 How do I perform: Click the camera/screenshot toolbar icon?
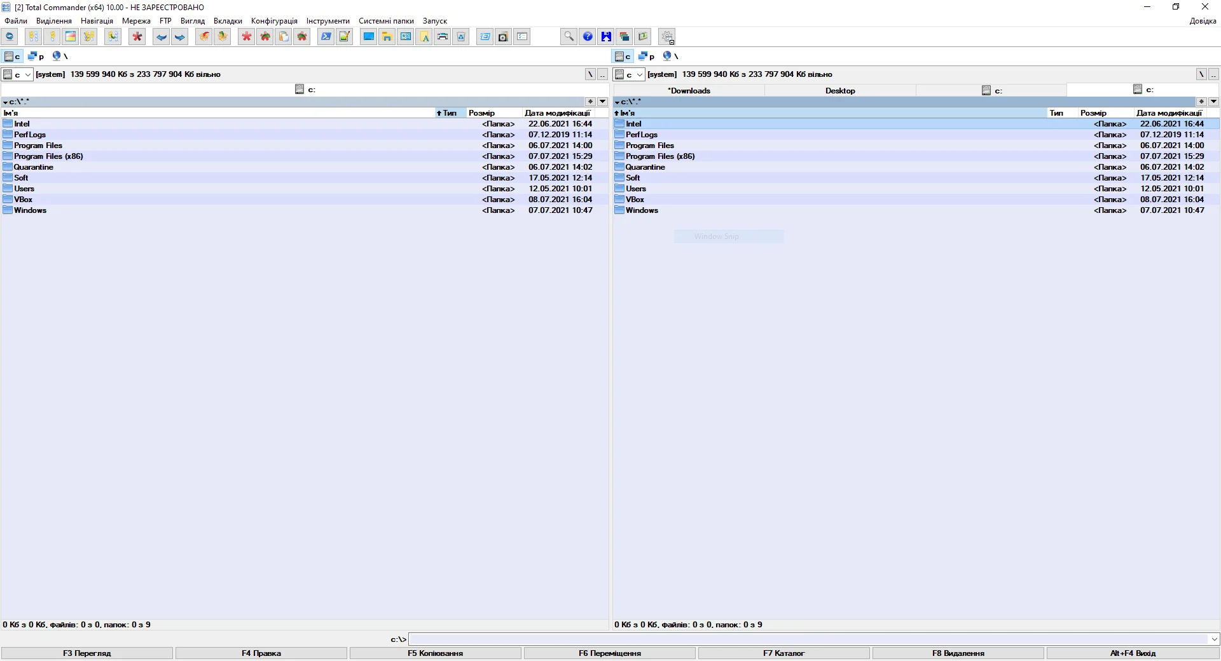pyautogui.click(x=503, y=36)
